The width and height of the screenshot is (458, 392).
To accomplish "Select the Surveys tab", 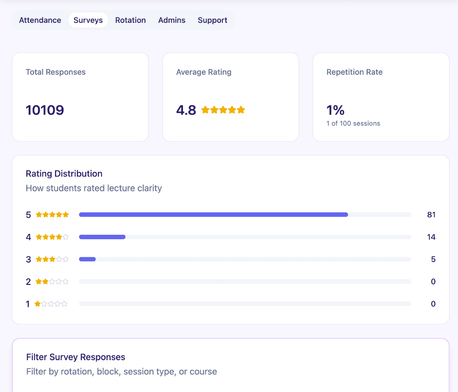I will pyautogui.click(x=88, y=20).
